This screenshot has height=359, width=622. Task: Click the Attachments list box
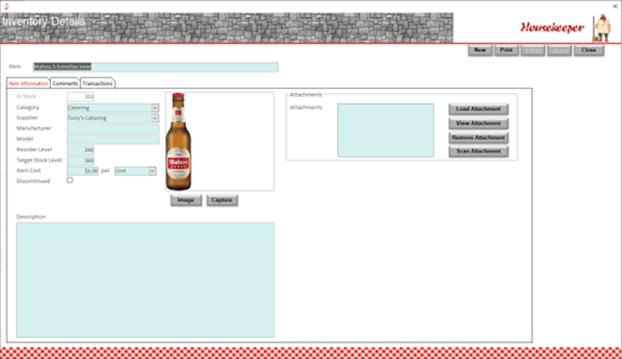386,130
